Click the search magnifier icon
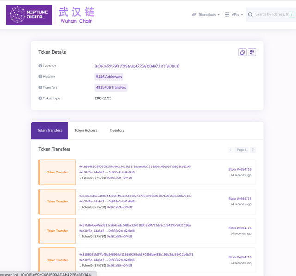This screenshot has height=276, width=296. 250,15
